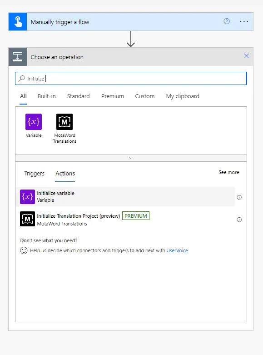The image size is (263, 355).
Task: Open the UserVoice link
Action: point(177,250)
